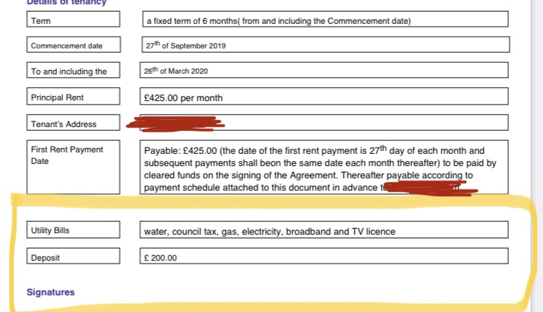The height and width of the screenshot is (312, 543).
Task: Select the water, council tax, gas field
Action: pyautogui.click(x=324, y=230)
